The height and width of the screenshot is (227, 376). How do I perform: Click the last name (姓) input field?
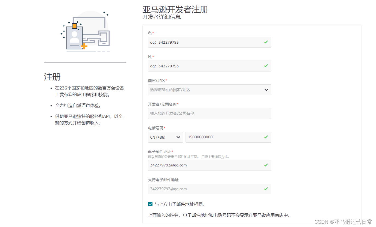click(x=209, y=66)
